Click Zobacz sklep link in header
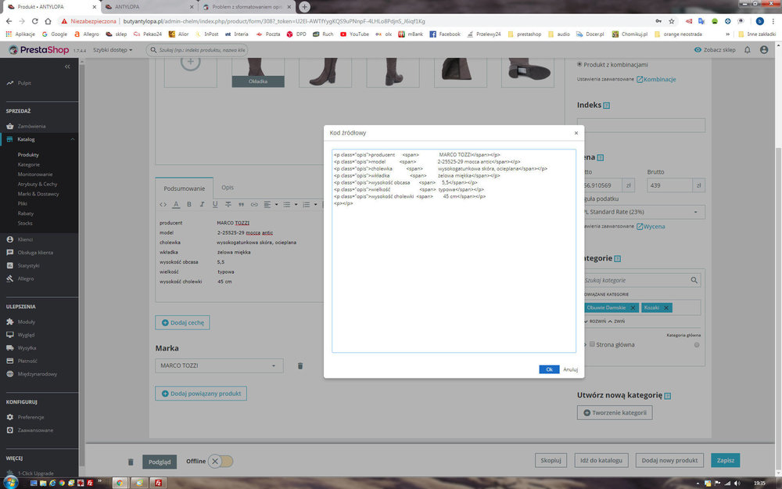 pos(715,50)
